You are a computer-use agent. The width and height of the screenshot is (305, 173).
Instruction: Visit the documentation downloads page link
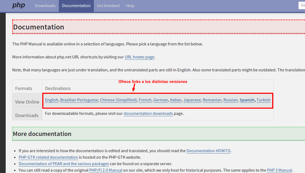[148, 114]
